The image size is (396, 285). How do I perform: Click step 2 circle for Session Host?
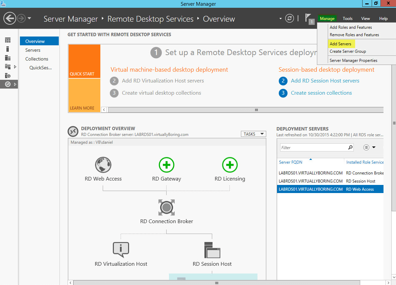[283, 81]
